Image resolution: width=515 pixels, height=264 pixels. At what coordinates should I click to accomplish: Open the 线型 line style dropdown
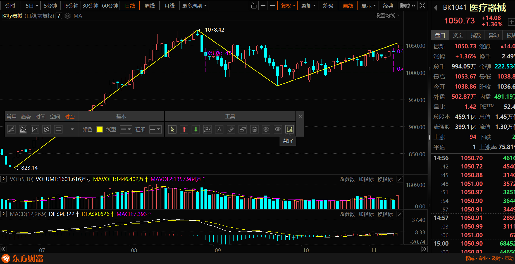tap(126, 129)
